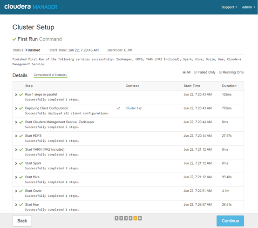The image size is (258, 228).
Task: Click the Step column header
Action: pos(29,86)
